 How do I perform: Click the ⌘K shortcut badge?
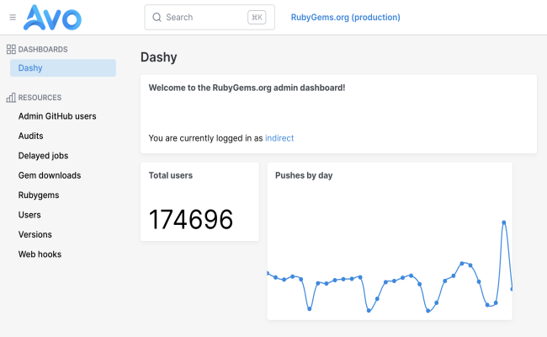(x=257, y=18)
